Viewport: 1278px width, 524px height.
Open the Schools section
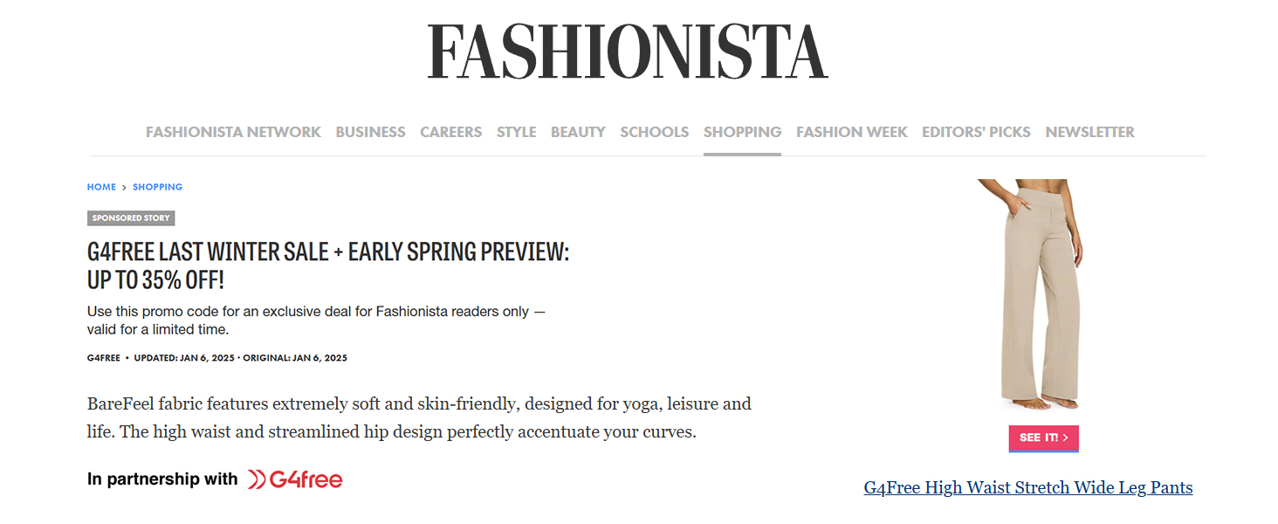pos(655,132)
